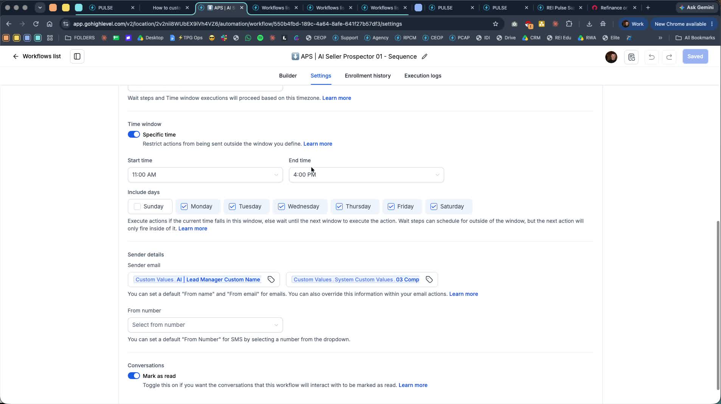Click the tag icon for sender email

[429, 280]
